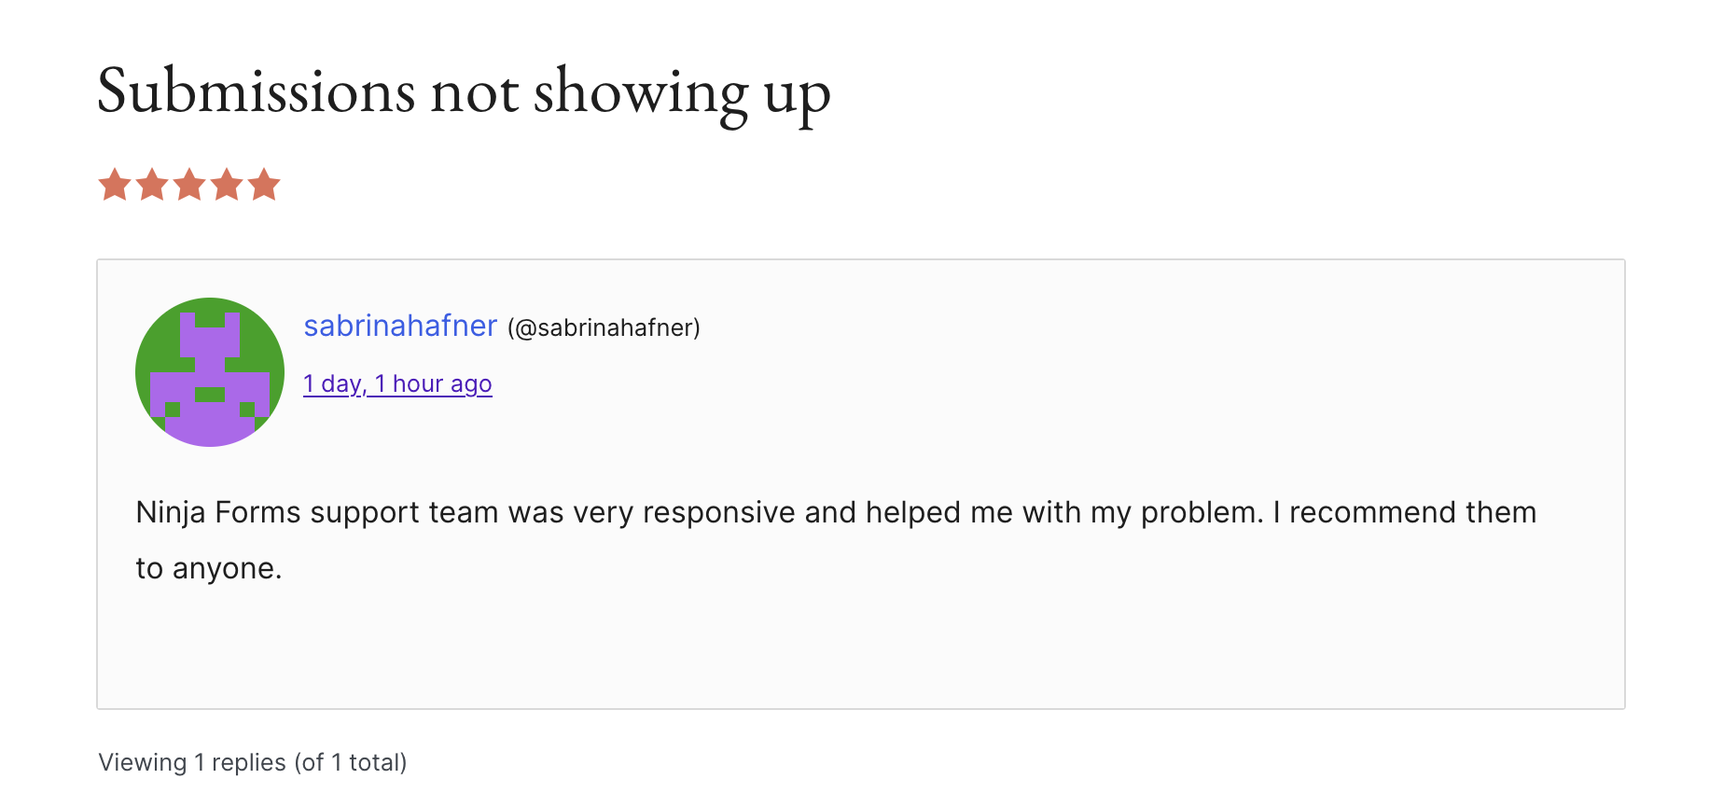Click 'Viewing 1 replies' text
Viewport: 1709px width, 793px height.
[192, 762]
